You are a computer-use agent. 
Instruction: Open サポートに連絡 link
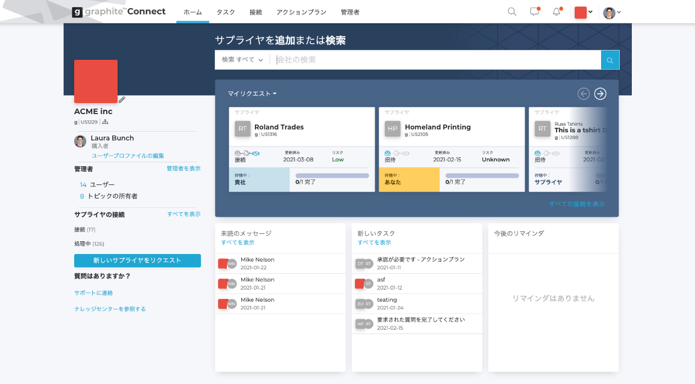click(x=93, y=293)
